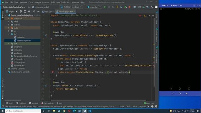Image resolution: width=201 pixels, height=113 pixels.
Task: Toggle the Structure tool window side tab
Action: coord(3,82)
